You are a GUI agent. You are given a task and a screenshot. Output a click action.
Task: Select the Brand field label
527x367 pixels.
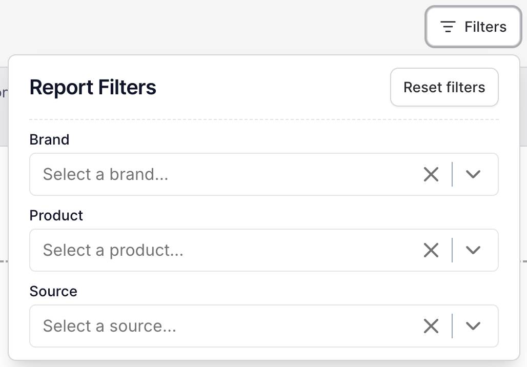49,139
